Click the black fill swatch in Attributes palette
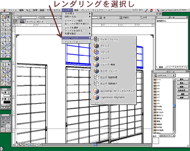 [x=7, y=102]
